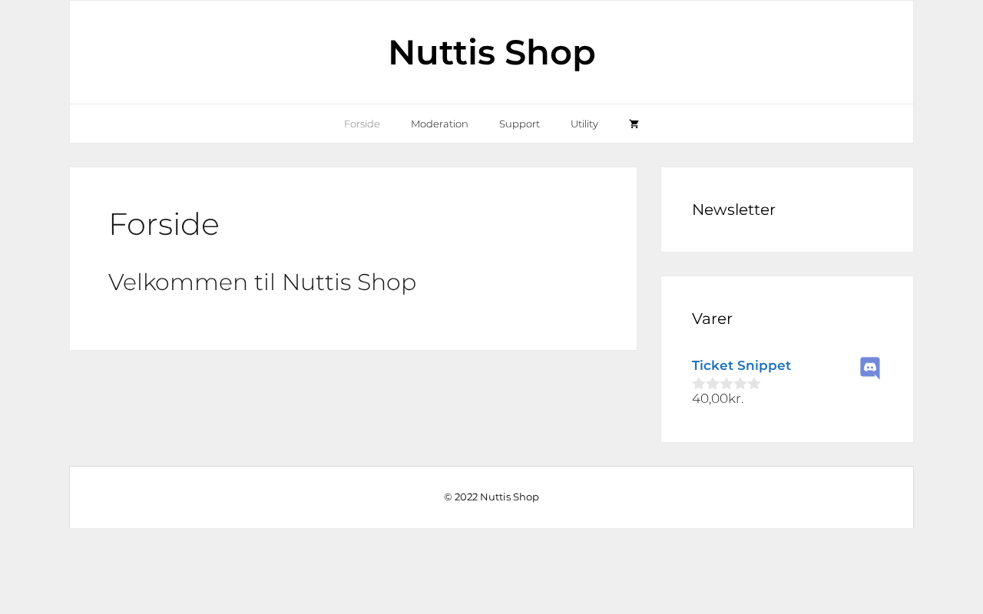The width and height of the screenshot is (983, 614).
Task: Open the shopping cart icon
Action: click(x=634, y=124)
